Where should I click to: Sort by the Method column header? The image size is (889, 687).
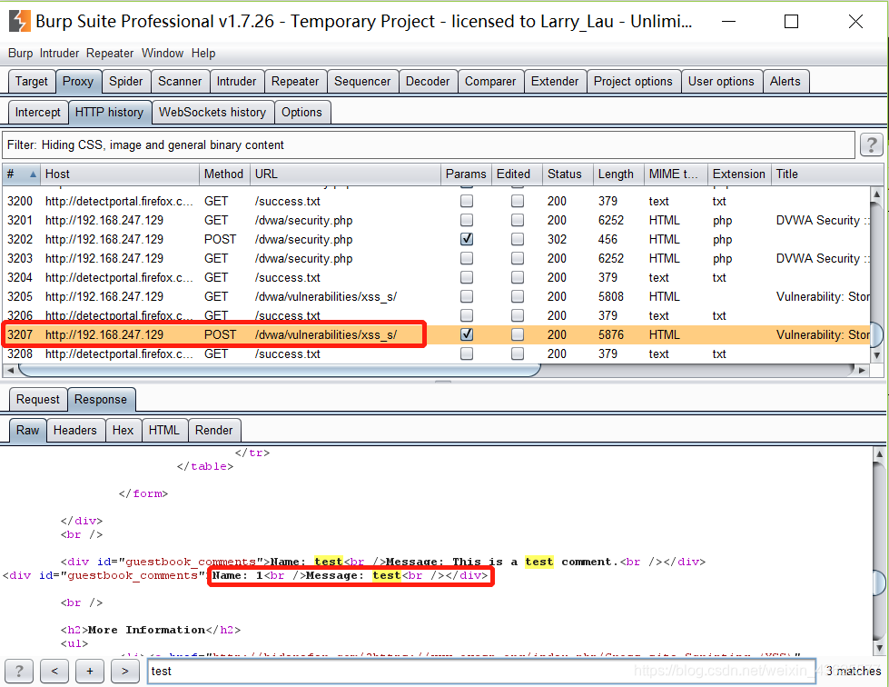[224, 174]
